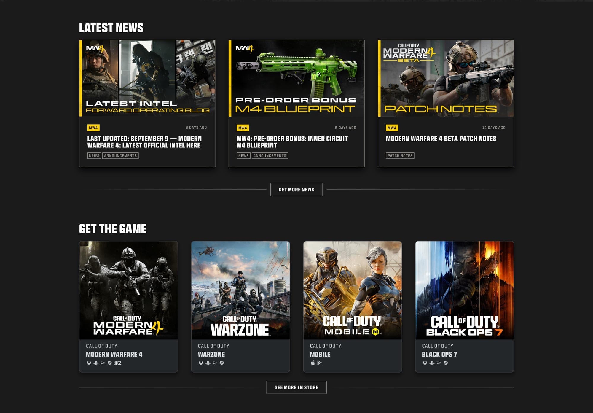Open the Latest Official Intel Here article headline
This screenshot has width=593, height=413.
click(x=144, y=142)
